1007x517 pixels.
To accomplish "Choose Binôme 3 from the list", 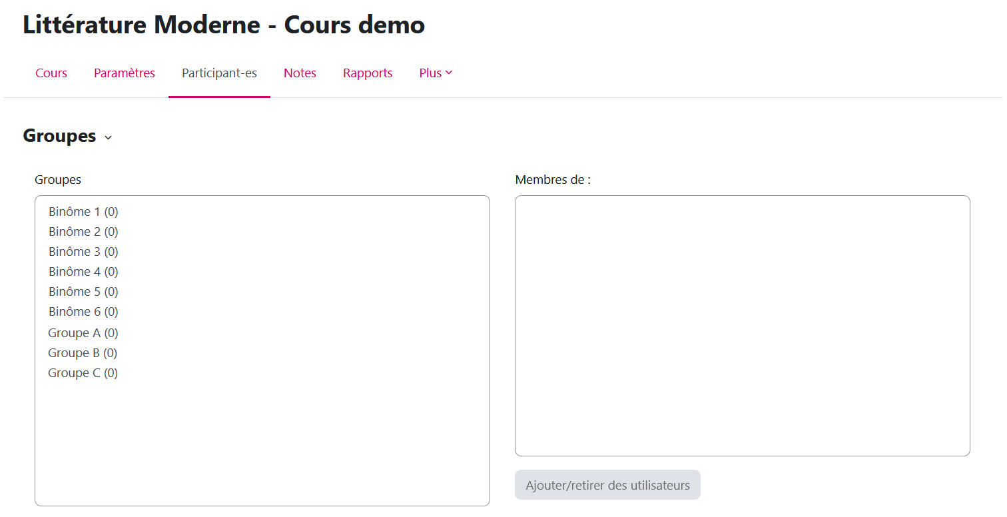I will click(x=83, y=252).
